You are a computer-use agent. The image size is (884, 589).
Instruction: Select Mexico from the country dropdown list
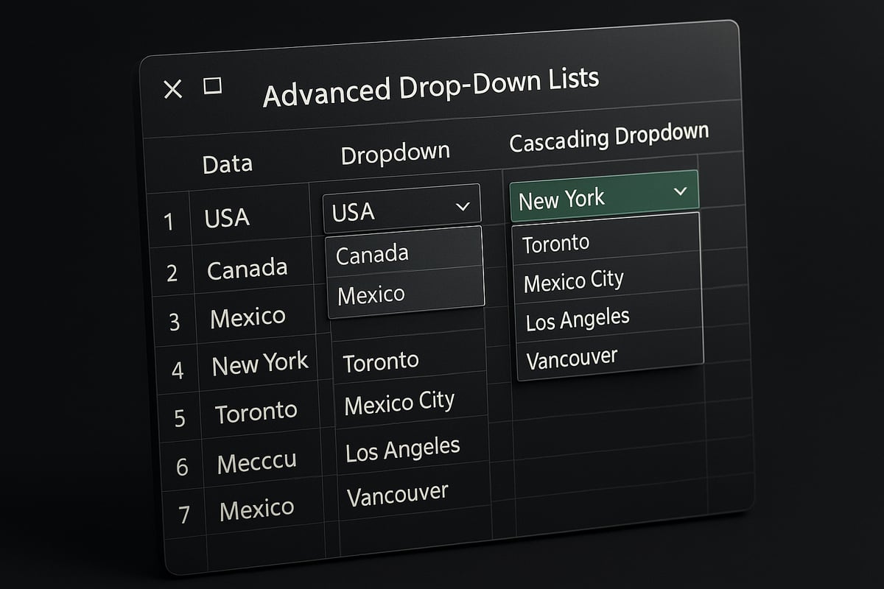click(x=371, y=293)
